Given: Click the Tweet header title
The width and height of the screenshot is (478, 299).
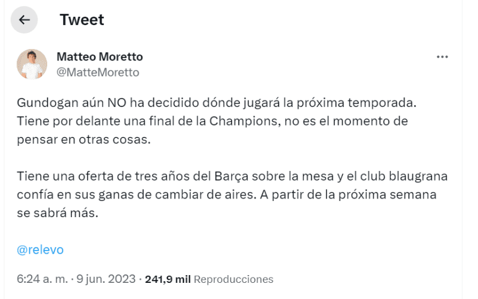Looking at the screenshot, I should point(82,20).
